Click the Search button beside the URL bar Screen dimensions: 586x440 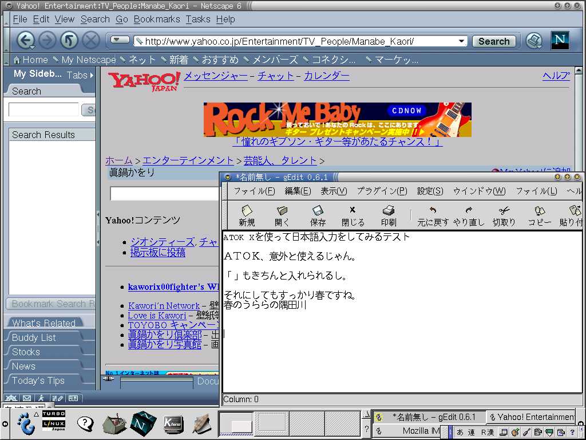494,41
